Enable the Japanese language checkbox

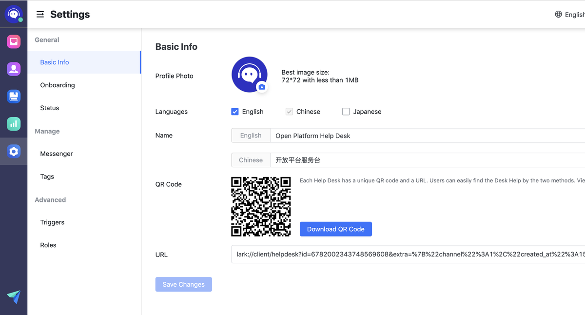point(346,111)
